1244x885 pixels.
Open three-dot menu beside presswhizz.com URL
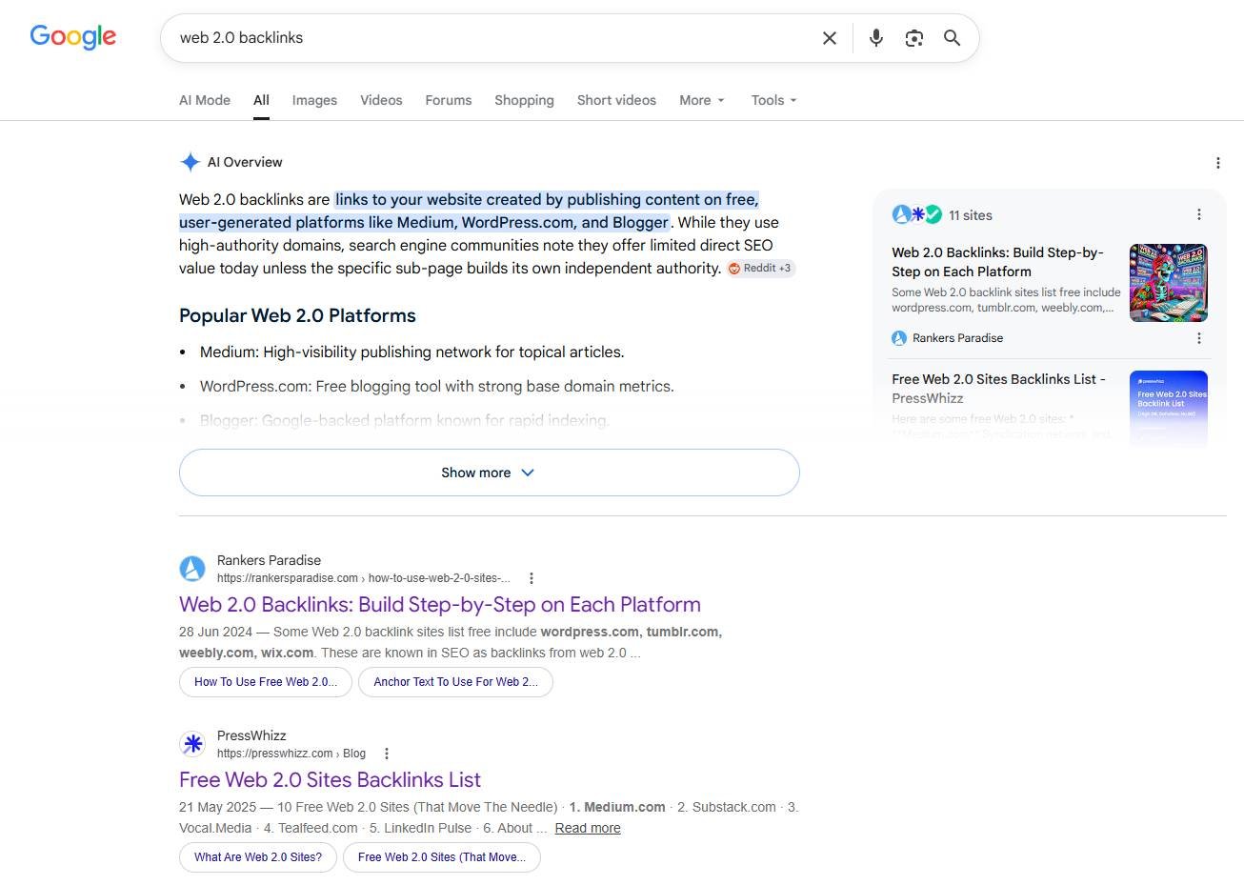point(387,754)
